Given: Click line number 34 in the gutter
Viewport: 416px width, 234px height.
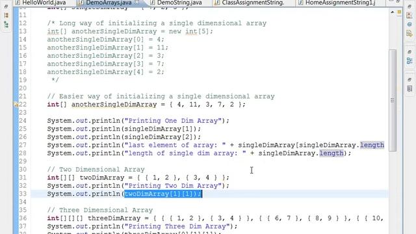Looking at the screenshot, I should (23, 202).
